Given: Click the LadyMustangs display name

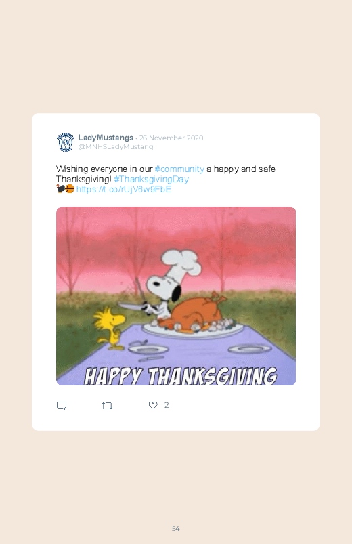Looking at the screenshot, I should tap(106, 138).
